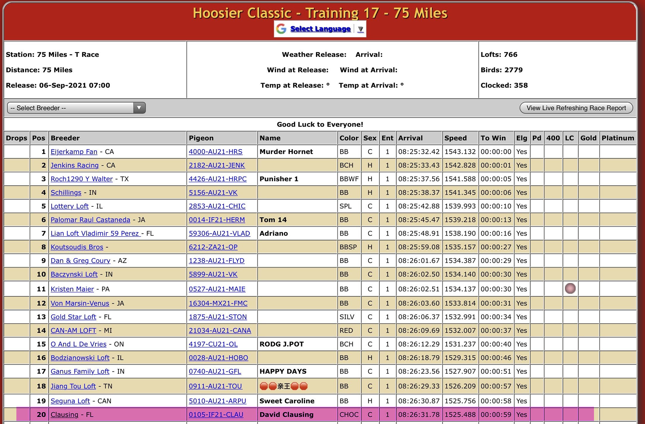This screenshot has height=424, width=645.
Task: Click the Speed column header
Action: tap(455, 138)
